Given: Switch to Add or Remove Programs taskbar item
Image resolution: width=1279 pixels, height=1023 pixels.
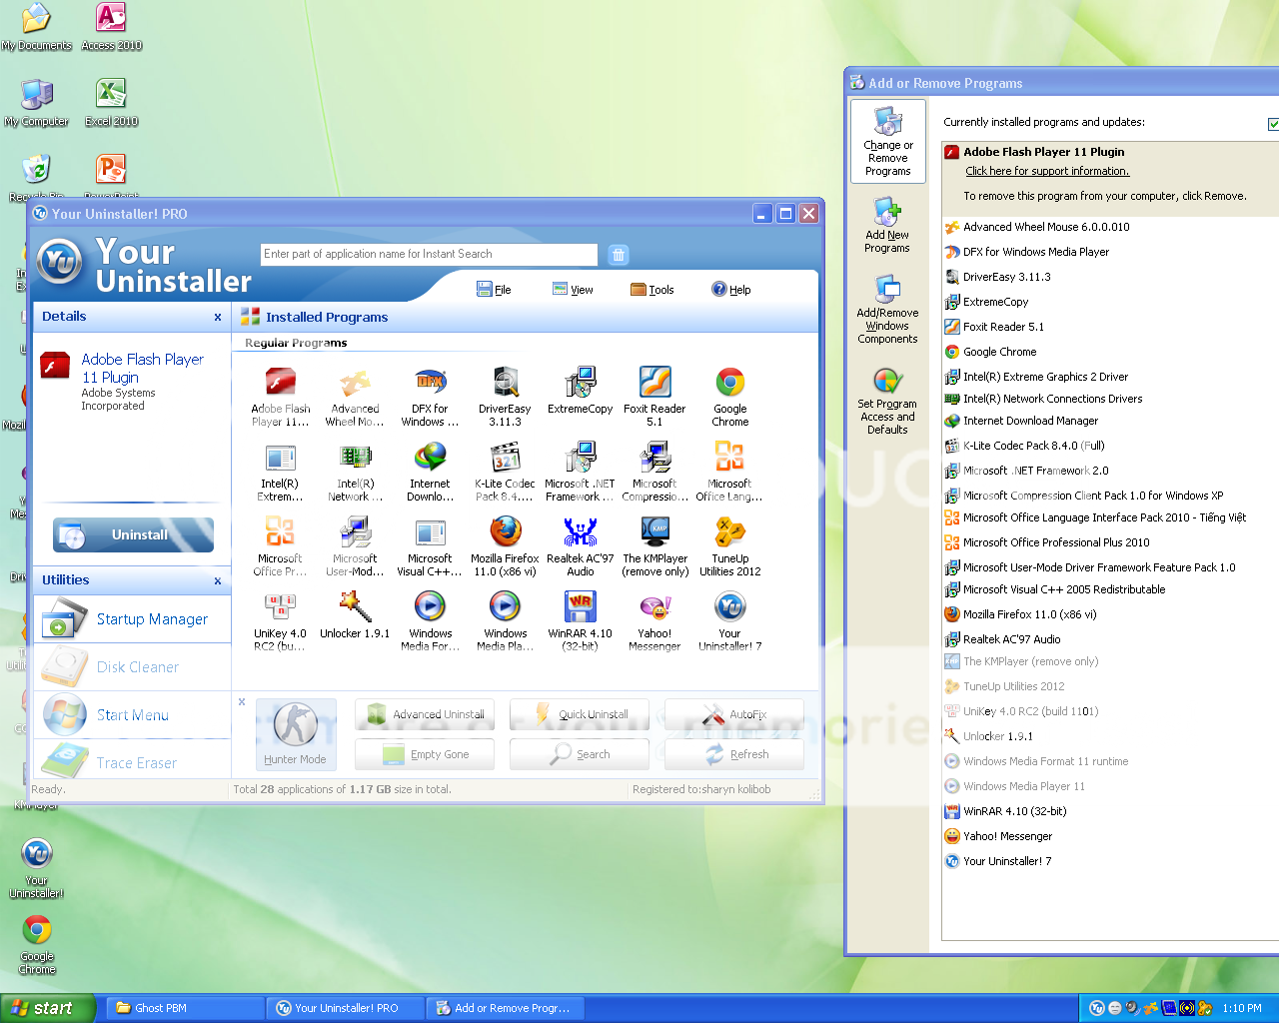Looking at the screenshot, I should 505,1008.
